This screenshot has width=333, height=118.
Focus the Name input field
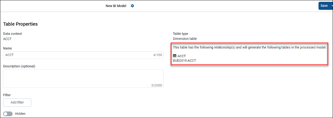pos(77,55)
